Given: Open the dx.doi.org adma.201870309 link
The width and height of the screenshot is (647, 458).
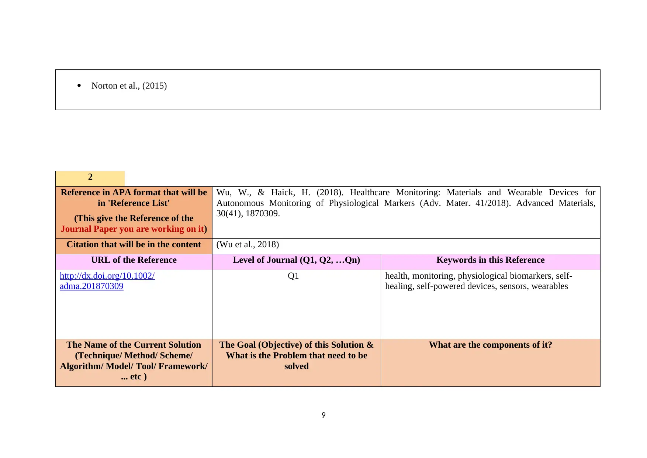Looking at the screenshot, I should point(107,281).
